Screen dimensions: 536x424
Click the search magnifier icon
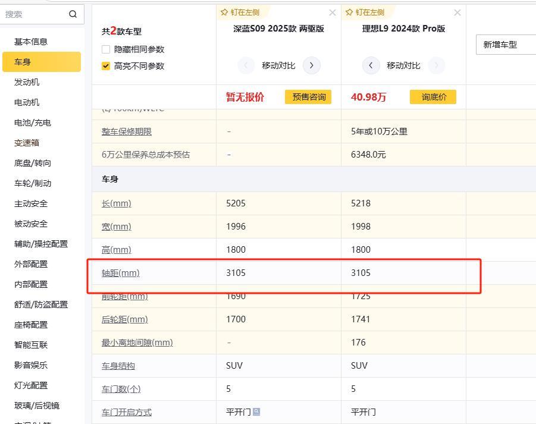(73, 14)
